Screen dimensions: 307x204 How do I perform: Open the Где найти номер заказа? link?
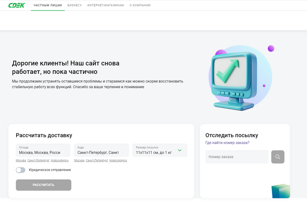click(x=227, y=143)
